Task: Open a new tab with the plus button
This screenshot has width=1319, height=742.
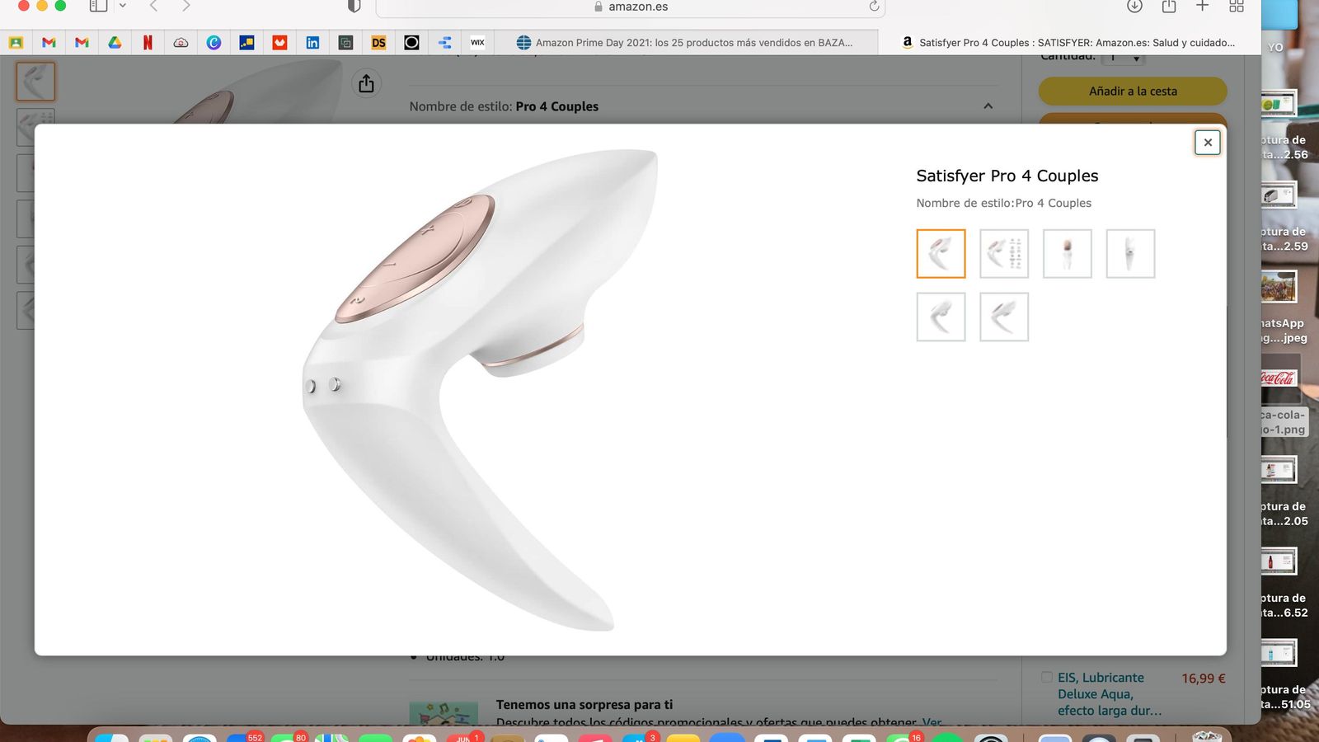Action: (x=1202, y=7)
